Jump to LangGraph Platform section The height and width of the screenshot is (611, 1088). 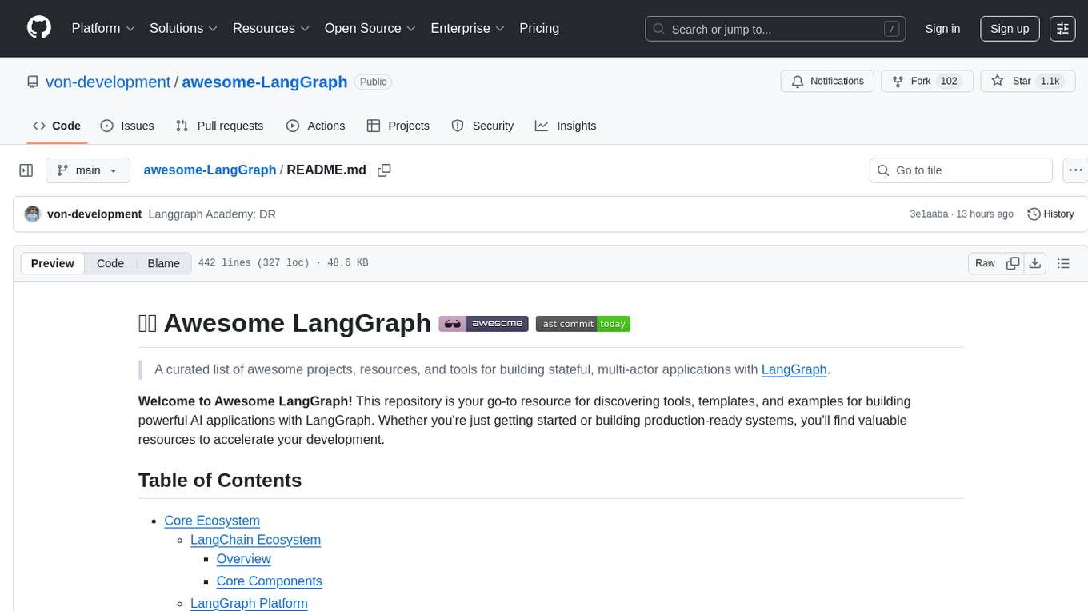point(249,604)
